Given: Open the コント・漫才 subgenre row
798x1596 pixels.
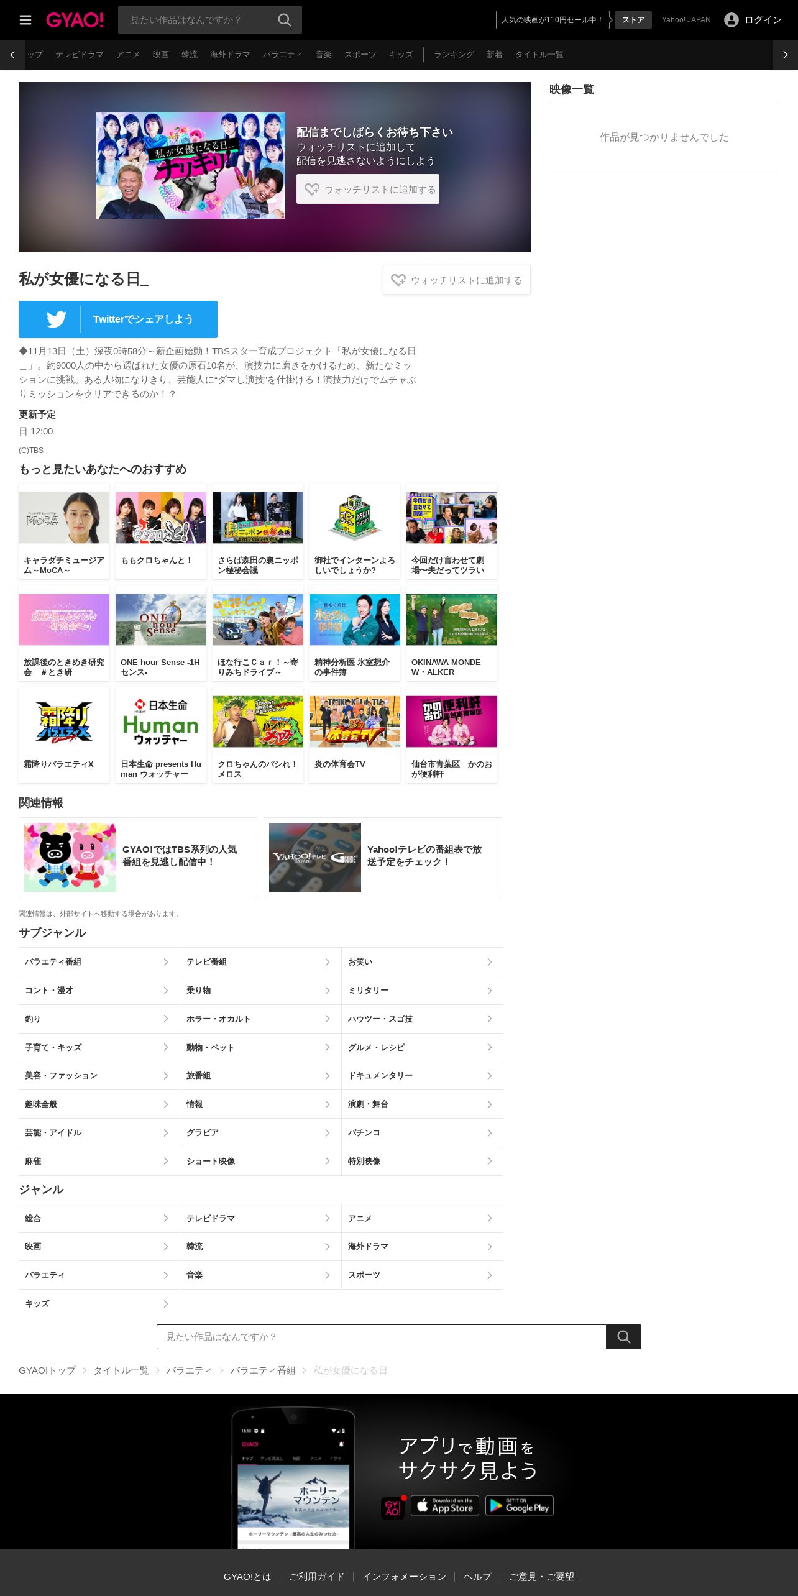Looking at the screenshot, I should click(99, 991).
